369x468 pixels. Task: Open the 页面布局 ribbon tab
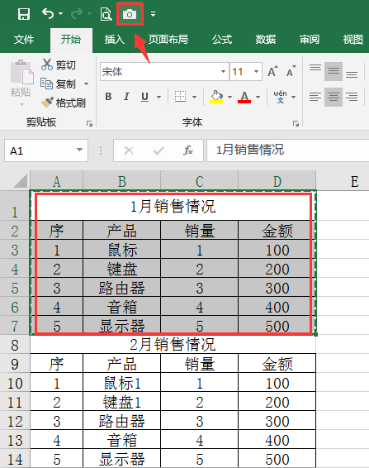tap(168, 40)
